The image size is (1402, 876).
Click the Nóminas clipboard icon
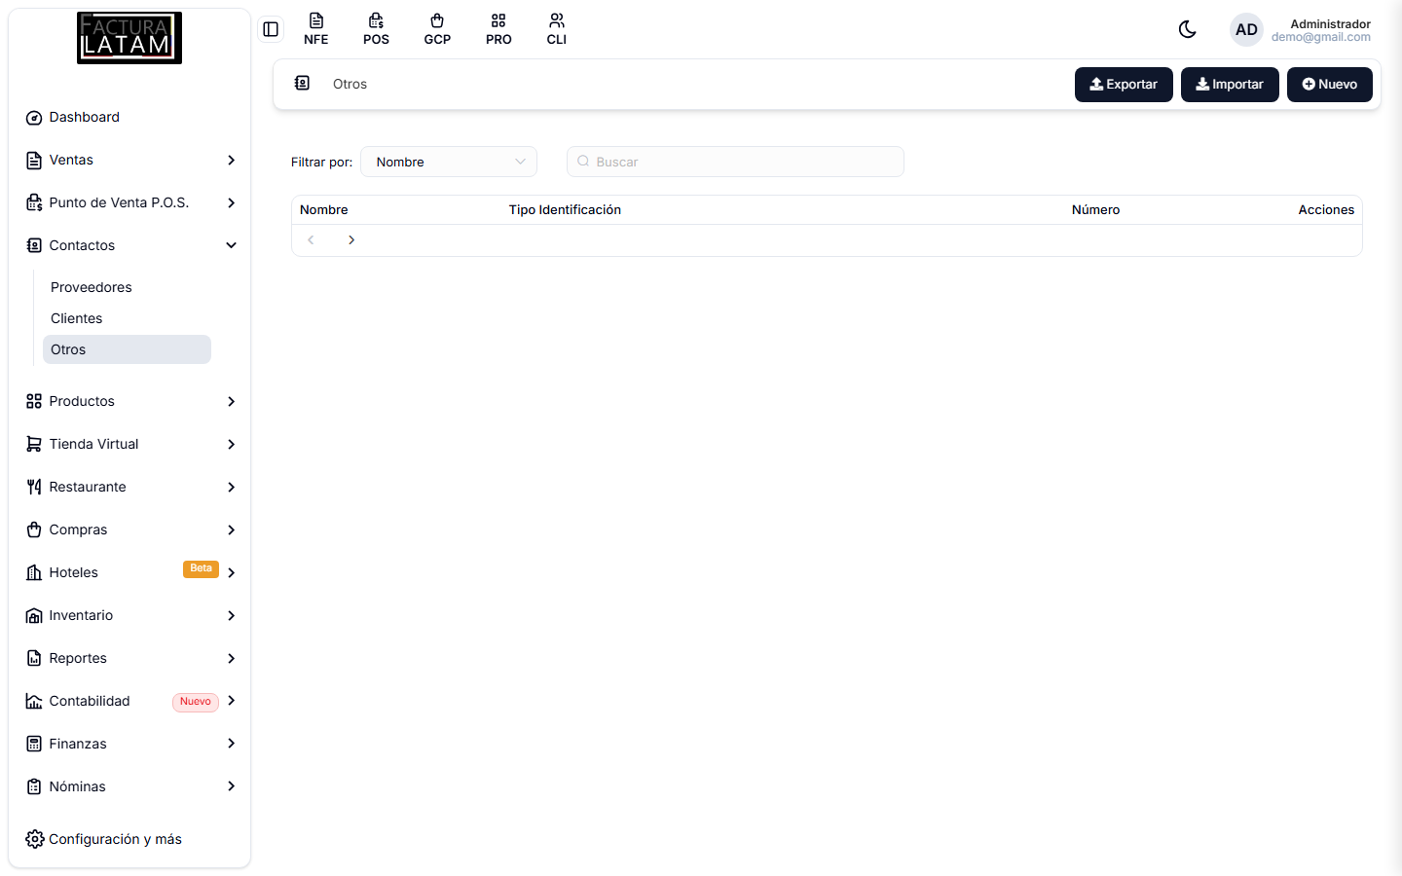click(x=34, y=786)
